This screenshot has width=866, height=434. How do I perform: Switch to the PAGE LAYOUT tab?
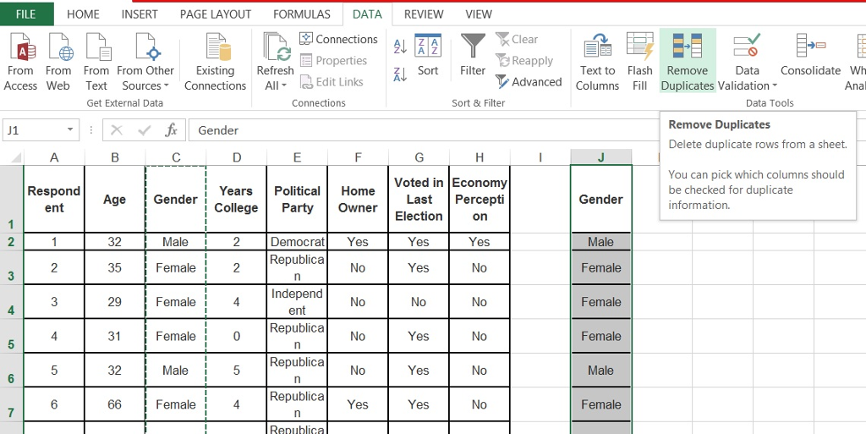pyautogui.click(x=216, y=14)
